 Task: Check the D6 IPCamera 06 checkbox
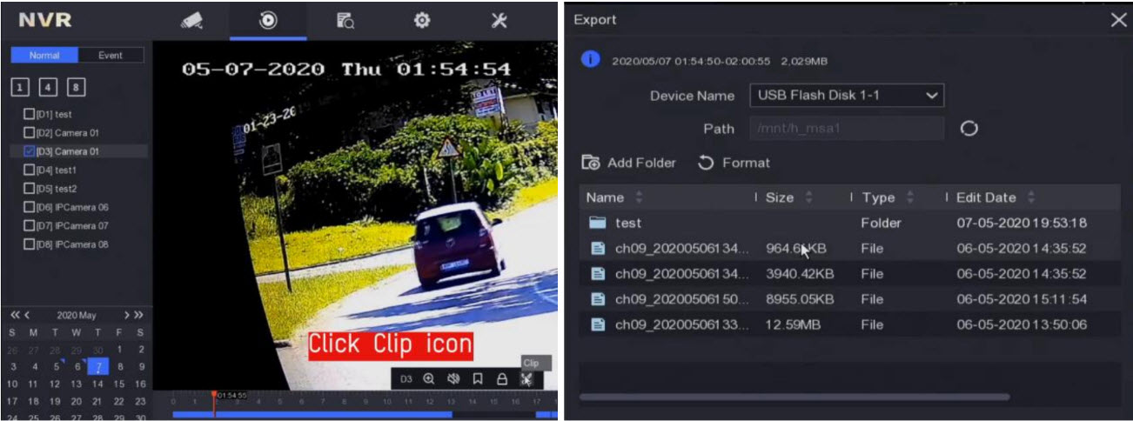point(30,207)
